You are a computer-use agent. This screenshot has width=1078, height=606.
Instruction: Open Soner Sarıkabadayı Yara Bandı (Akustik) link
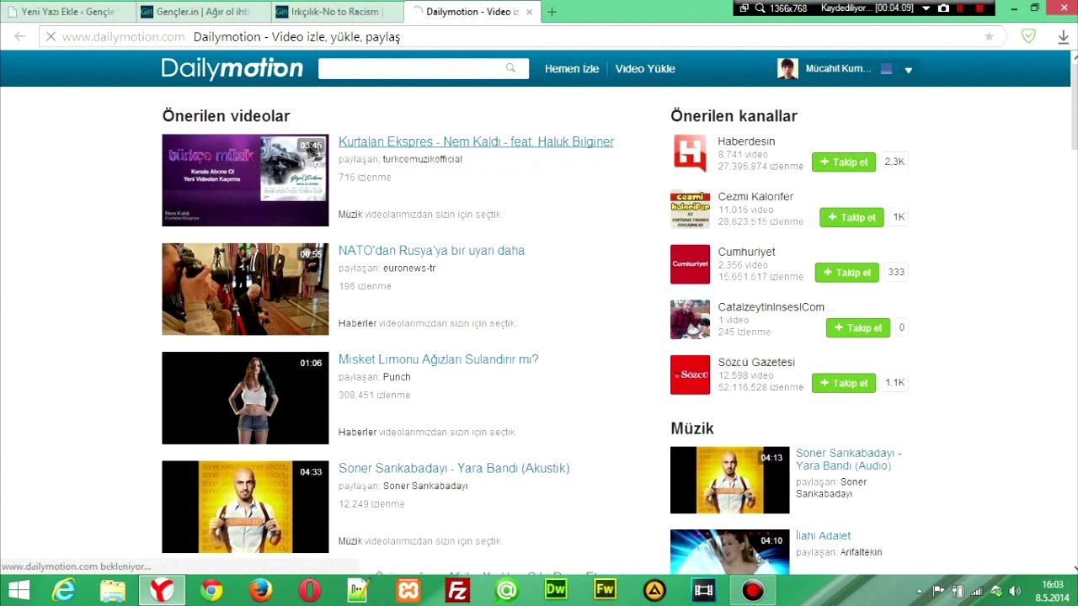point(454,468)
